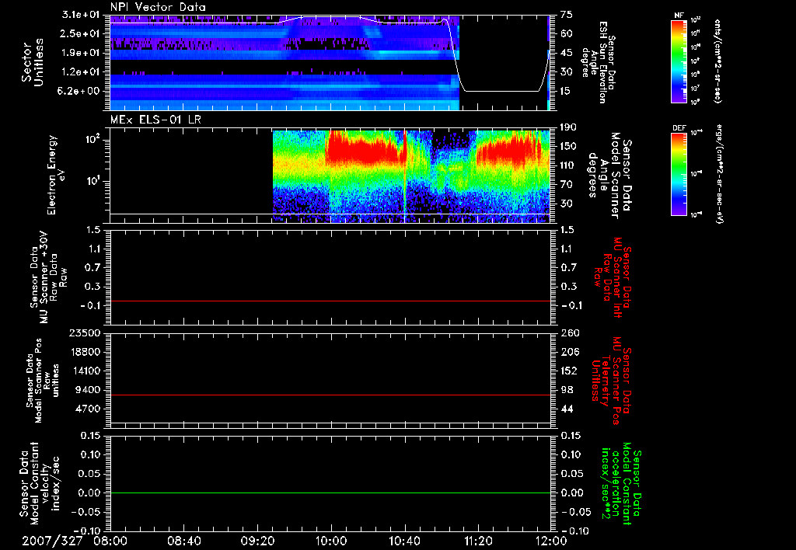Click the '190' scanner angle tick value
Image resolution: width=796 pixels, height=550 pixels.
point(569,127)
